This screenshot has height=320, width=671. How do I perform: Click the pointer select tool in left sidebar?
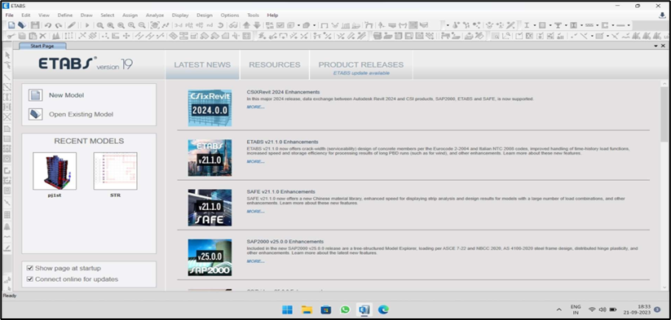(7, 55)
